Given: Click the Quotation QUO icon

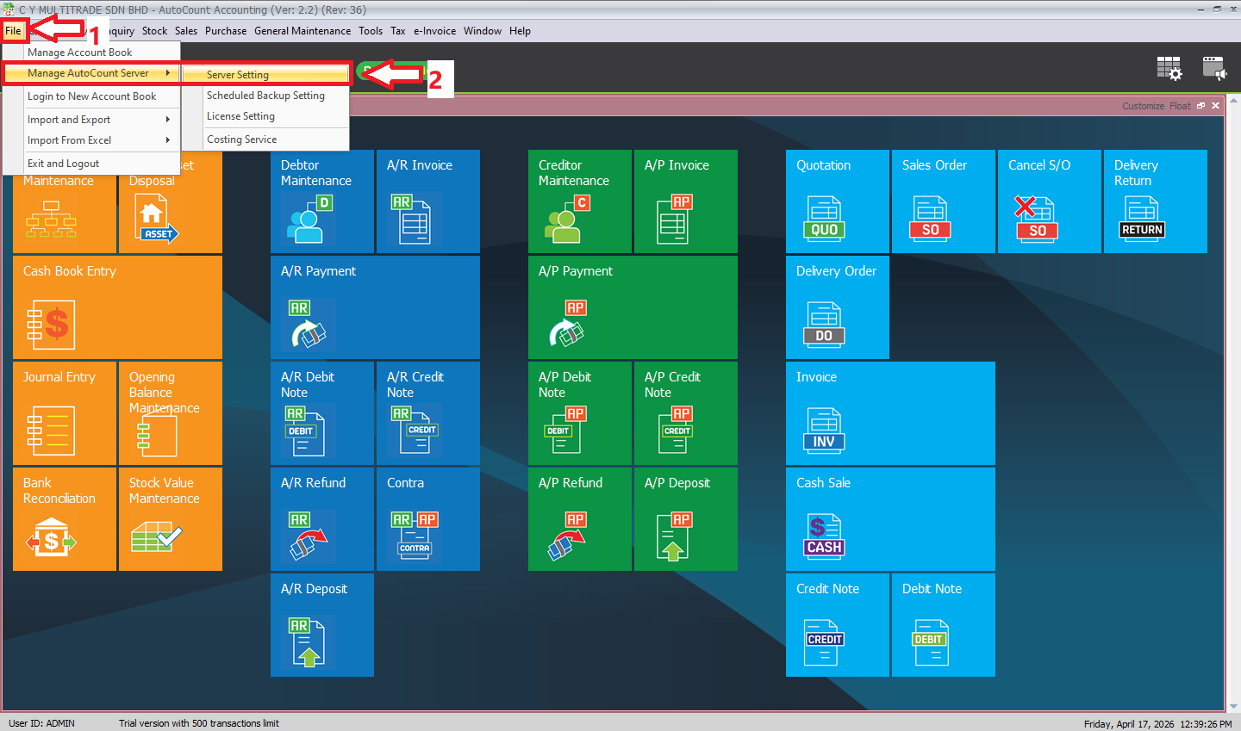Looking at the screenshot, I should [824, 219].
